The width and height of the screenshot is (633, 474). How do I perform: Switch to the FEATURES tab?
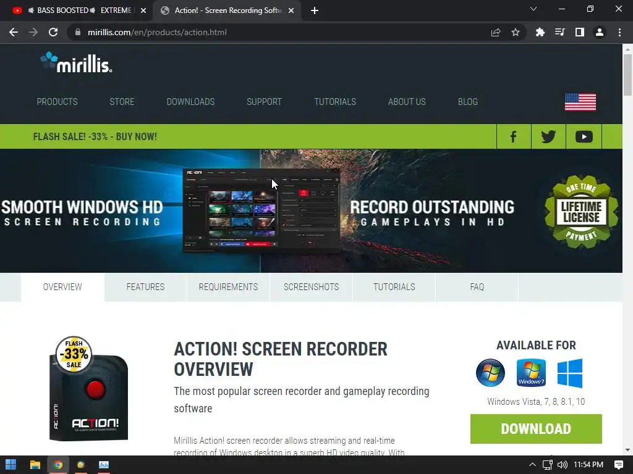click(x=145, y=287)
